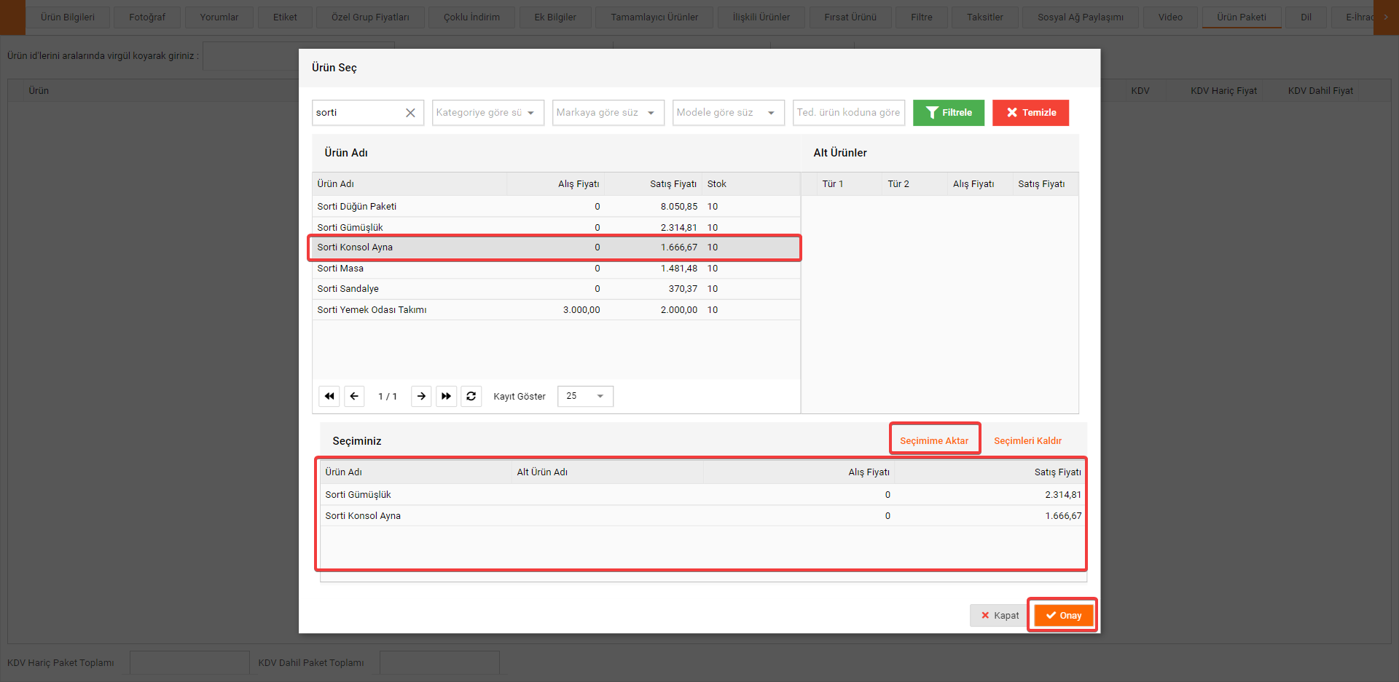
Task: Open the Modele göre süz dropdown
Action: 729,113
